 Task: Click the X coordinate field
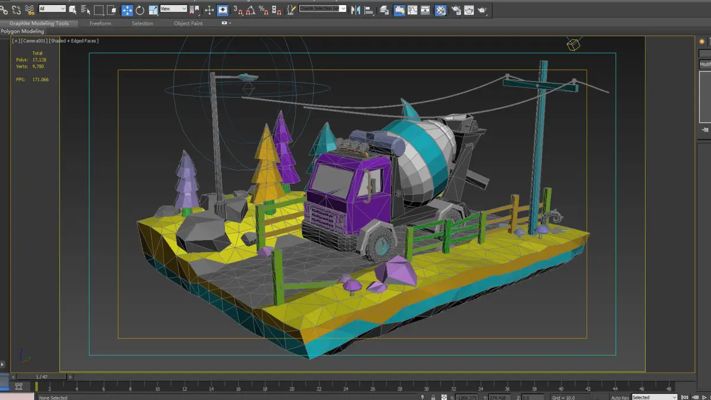pos(466,398)
